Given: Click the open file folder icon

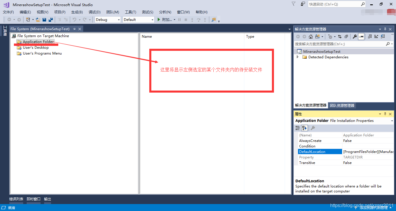Looking at the screenshot, I should 38,20.
